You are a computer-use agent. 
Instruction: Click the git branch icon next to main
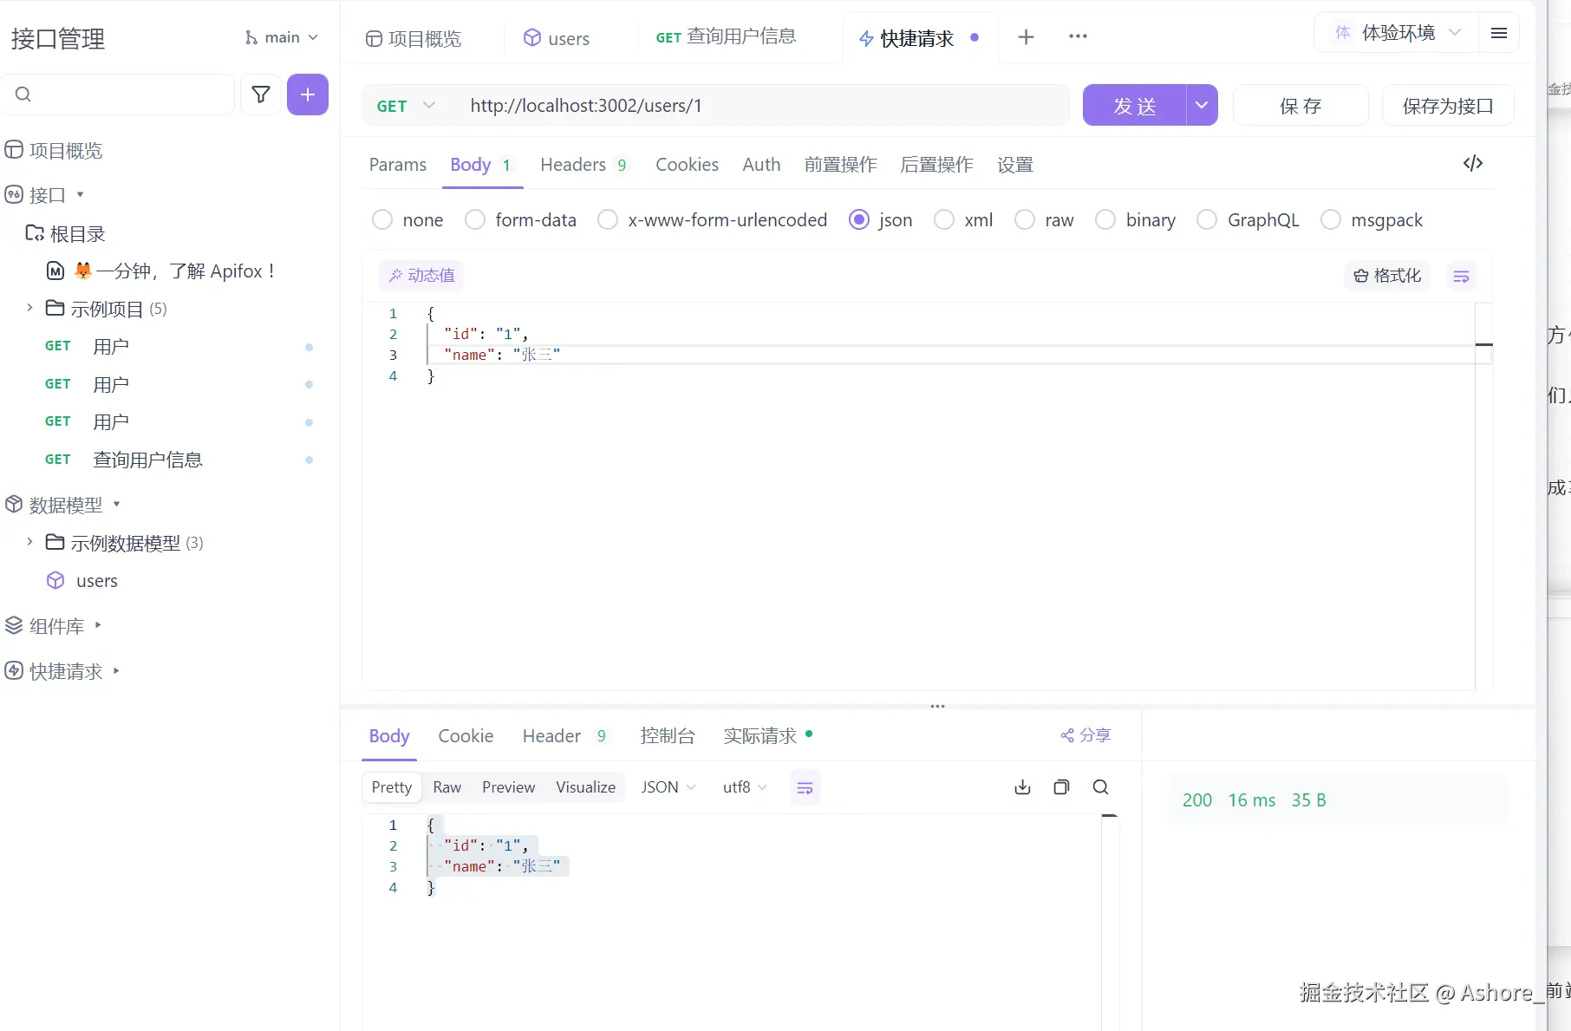pos(251,37)
